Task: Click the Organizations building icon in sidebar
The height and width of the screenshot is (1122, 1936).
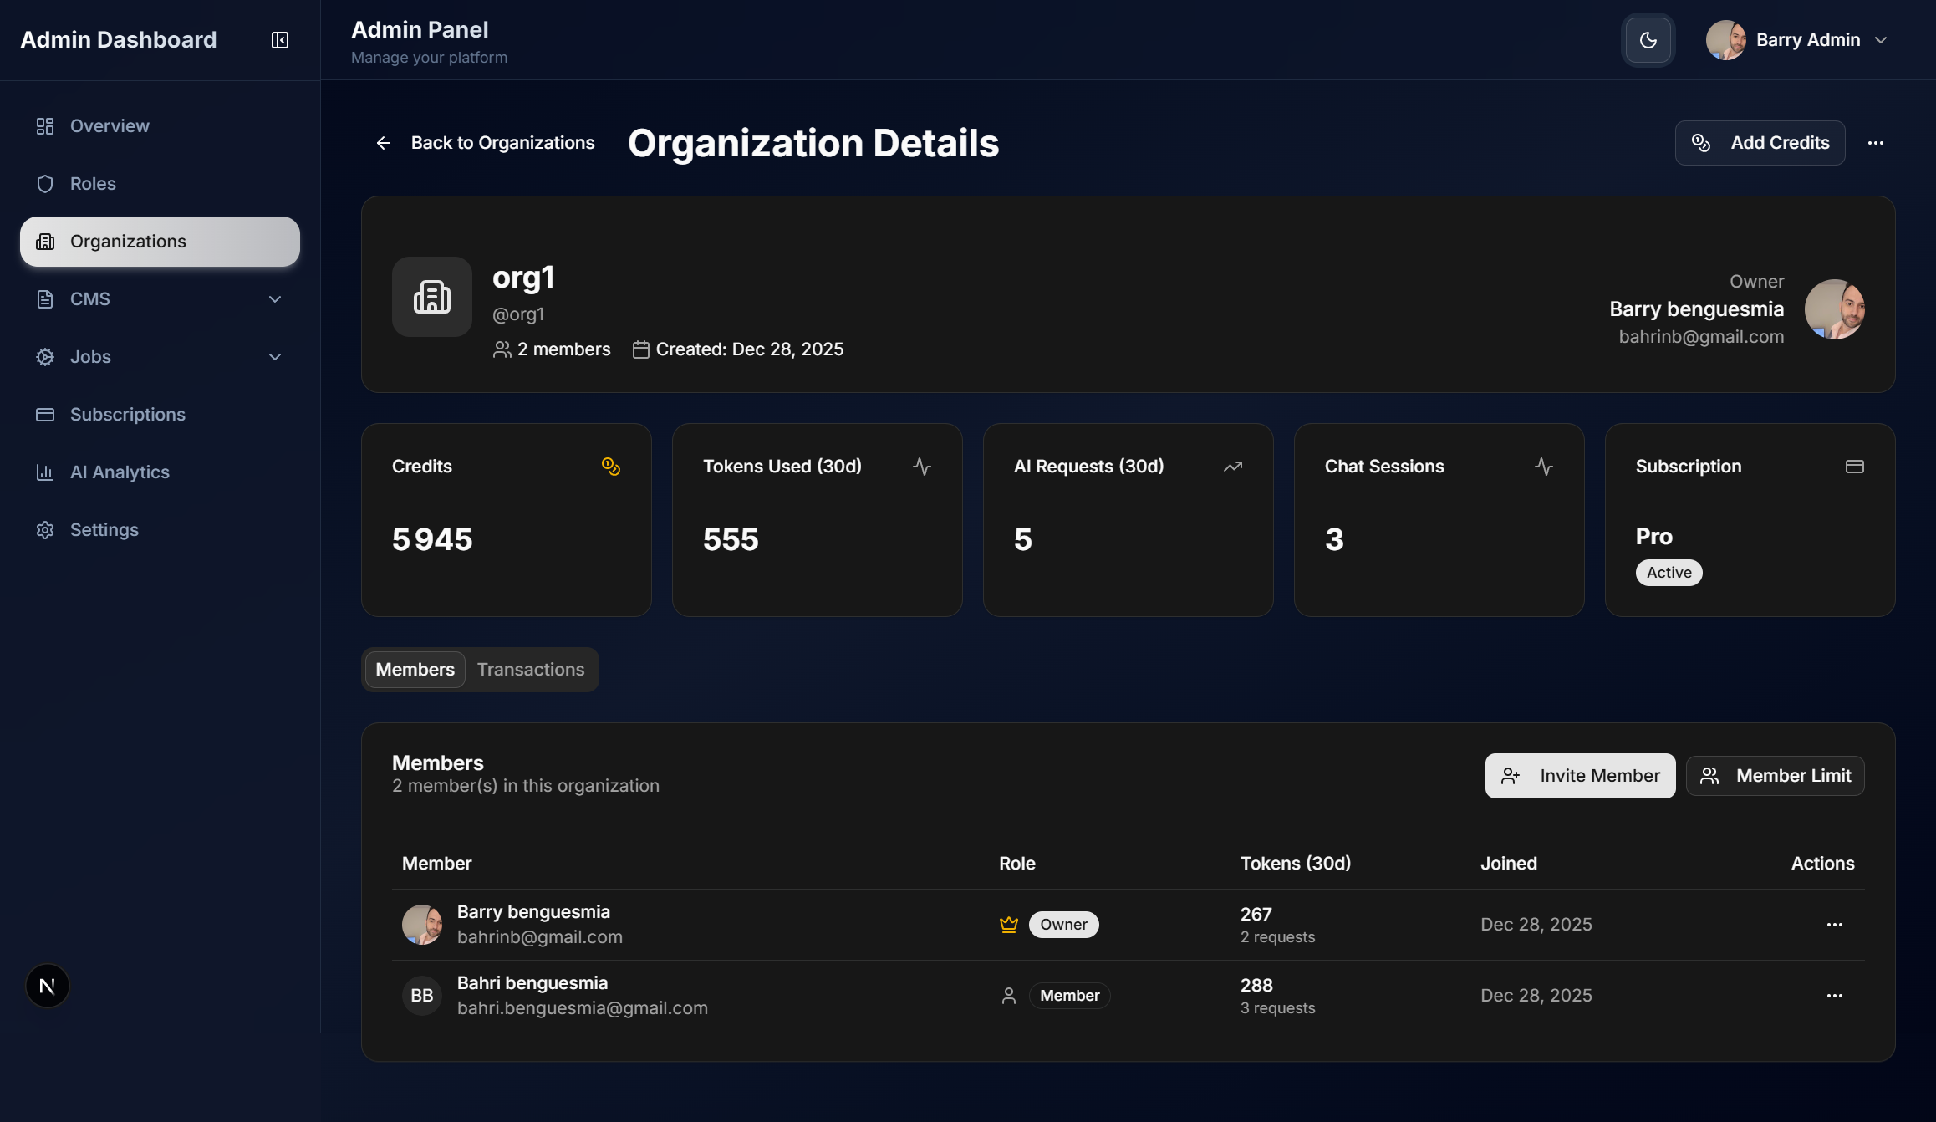Action: coord(45,242)
